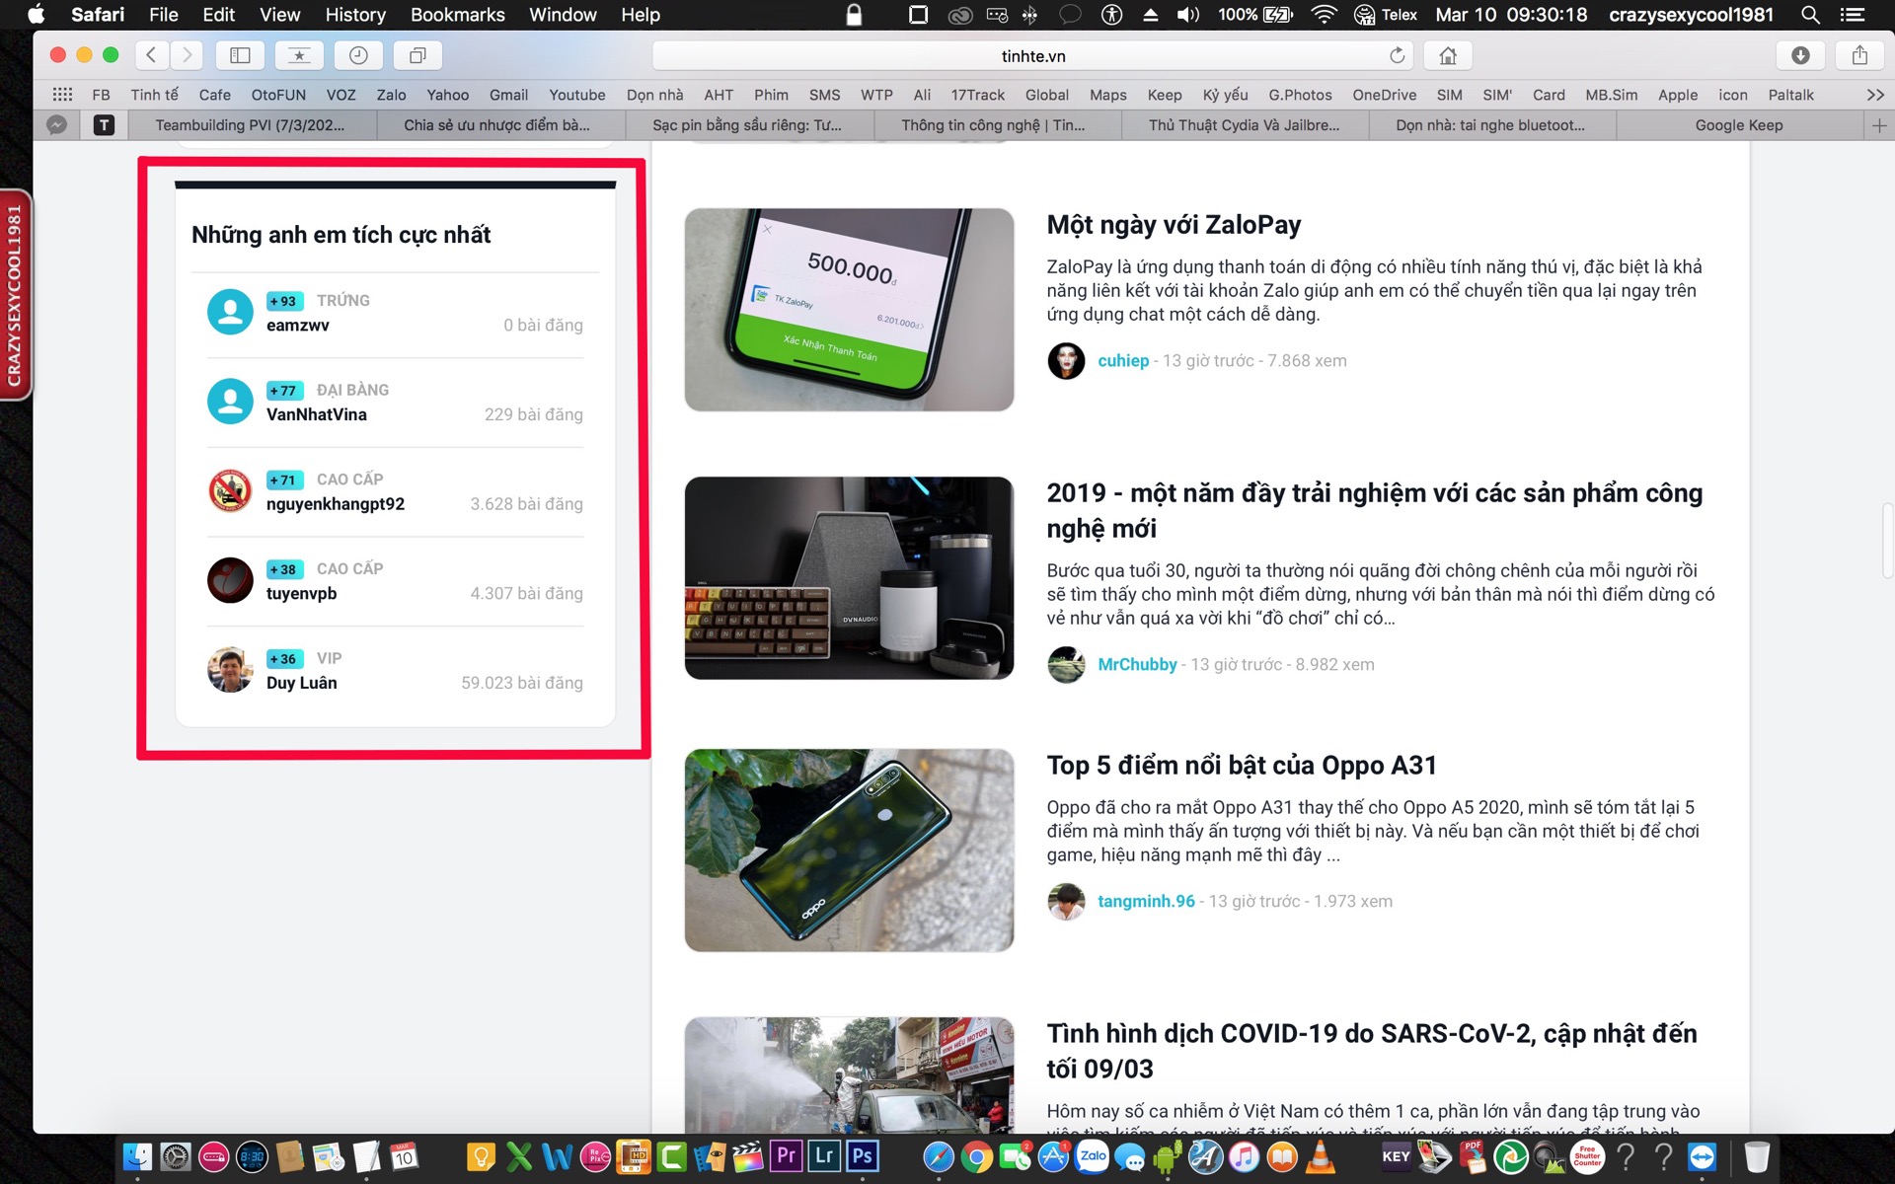
Task: Open Wi-Fi status menu
Action: [x=1324, y=15]
